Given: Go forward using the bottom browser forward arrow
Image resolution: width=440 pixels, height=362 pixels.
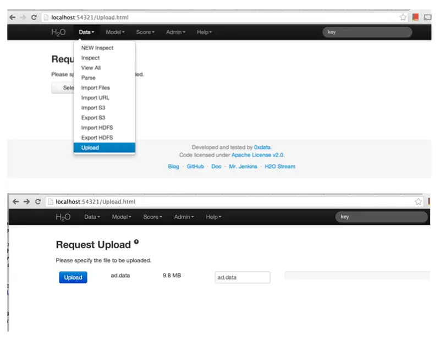Looking at the screenshot, I should tap(26, 201).
